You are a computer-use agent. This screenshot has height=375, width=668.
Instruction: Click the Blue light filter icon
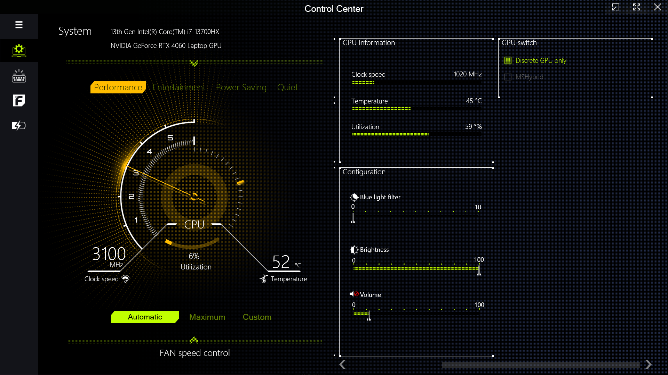[x=354, y=197]
